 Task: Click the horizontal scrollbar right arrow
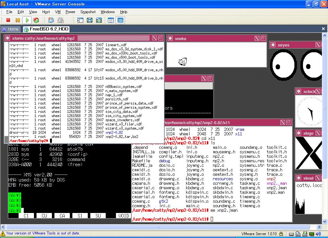tap(319, 227)
